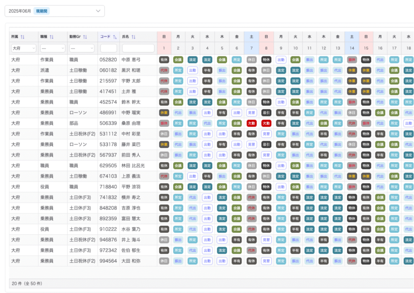
Task: Open employee name 林田 比呂光
Action: (x=133, y=165)
